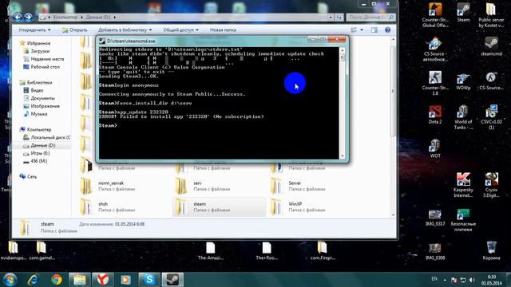Open World of Tanks desktop shortcut
The image size is (511, 287).
463,117
